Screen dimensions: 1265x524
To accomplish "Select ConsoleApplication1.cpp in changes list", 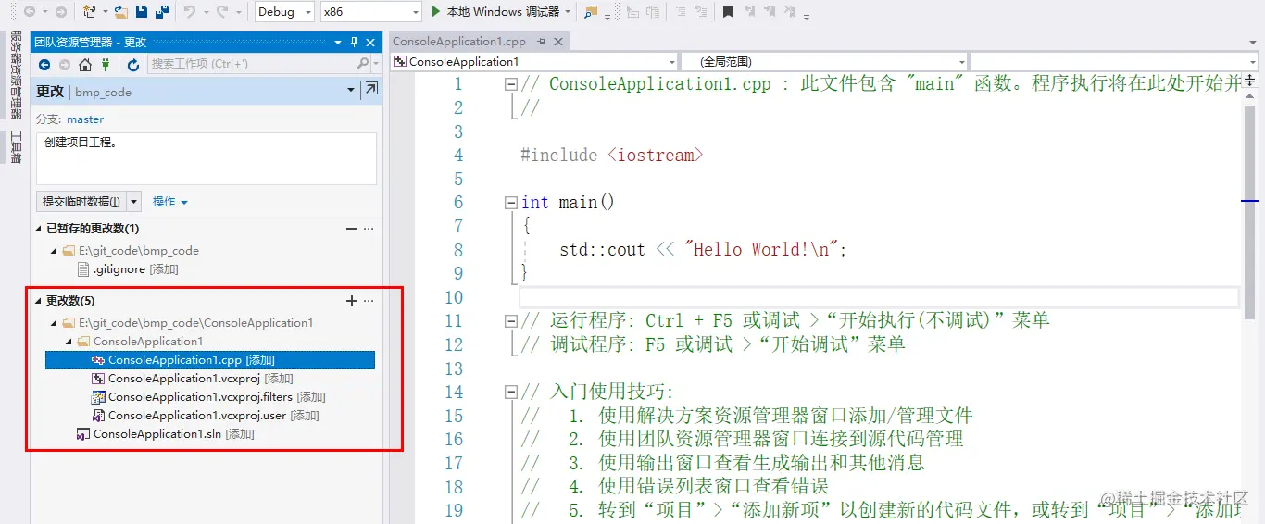I will pyautogui.click(x=210, y=360).
